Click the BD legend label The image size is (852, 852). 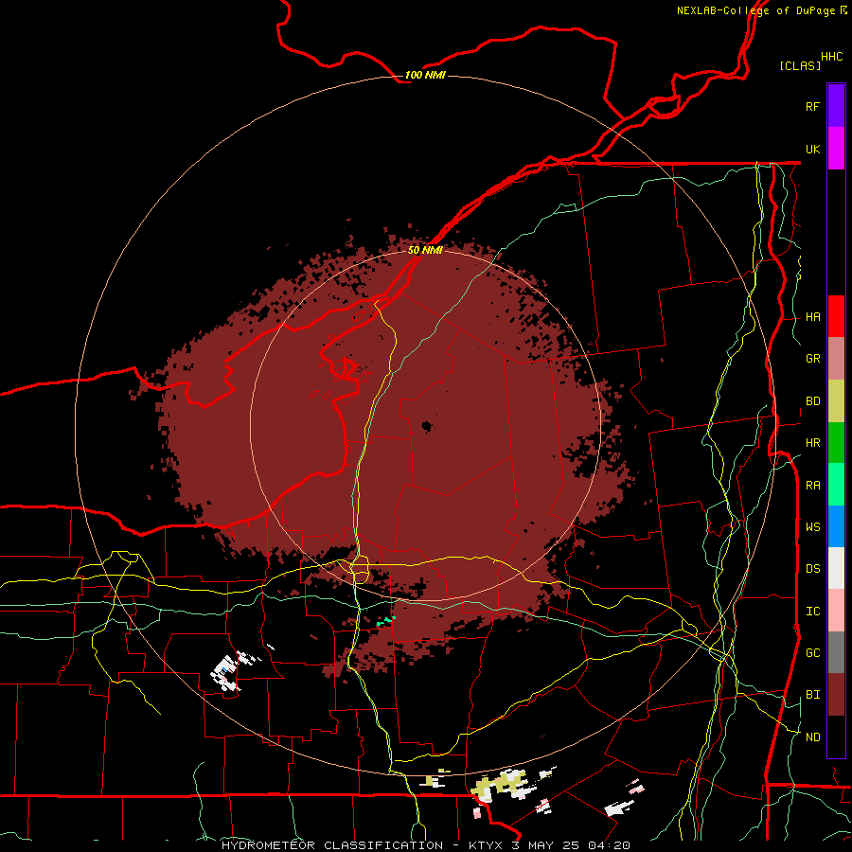812,401
